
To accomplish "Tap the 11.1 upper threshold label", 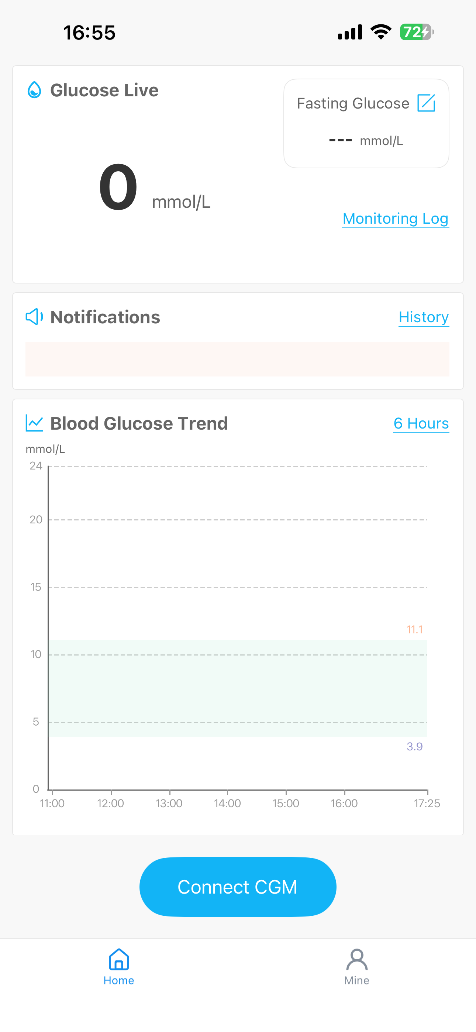I will [415, 629].
